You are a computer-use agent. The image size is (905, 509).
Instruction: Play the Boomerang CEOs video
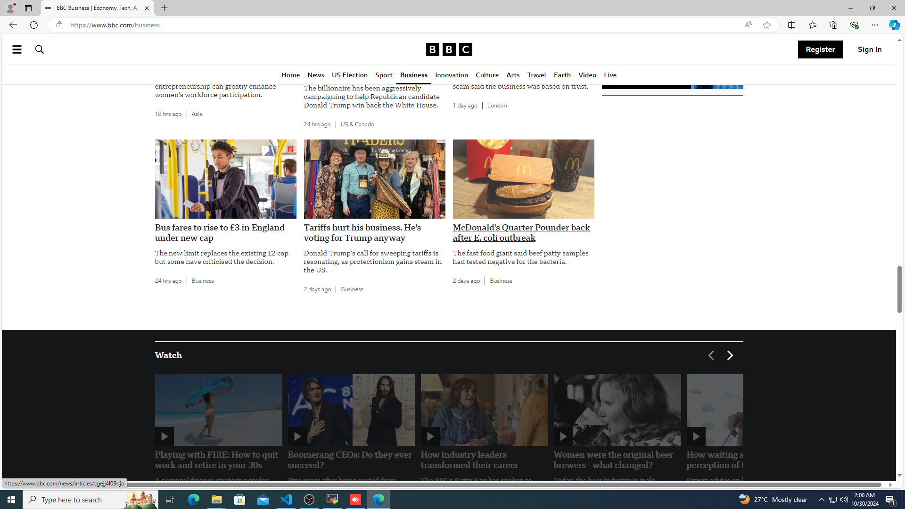point(297,436)
